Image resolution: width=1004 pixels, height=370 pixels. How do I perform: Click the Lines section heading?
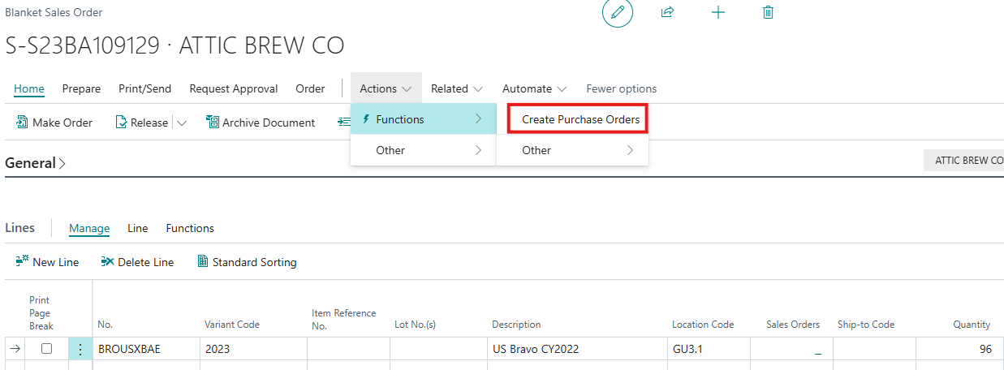point(20,228)
